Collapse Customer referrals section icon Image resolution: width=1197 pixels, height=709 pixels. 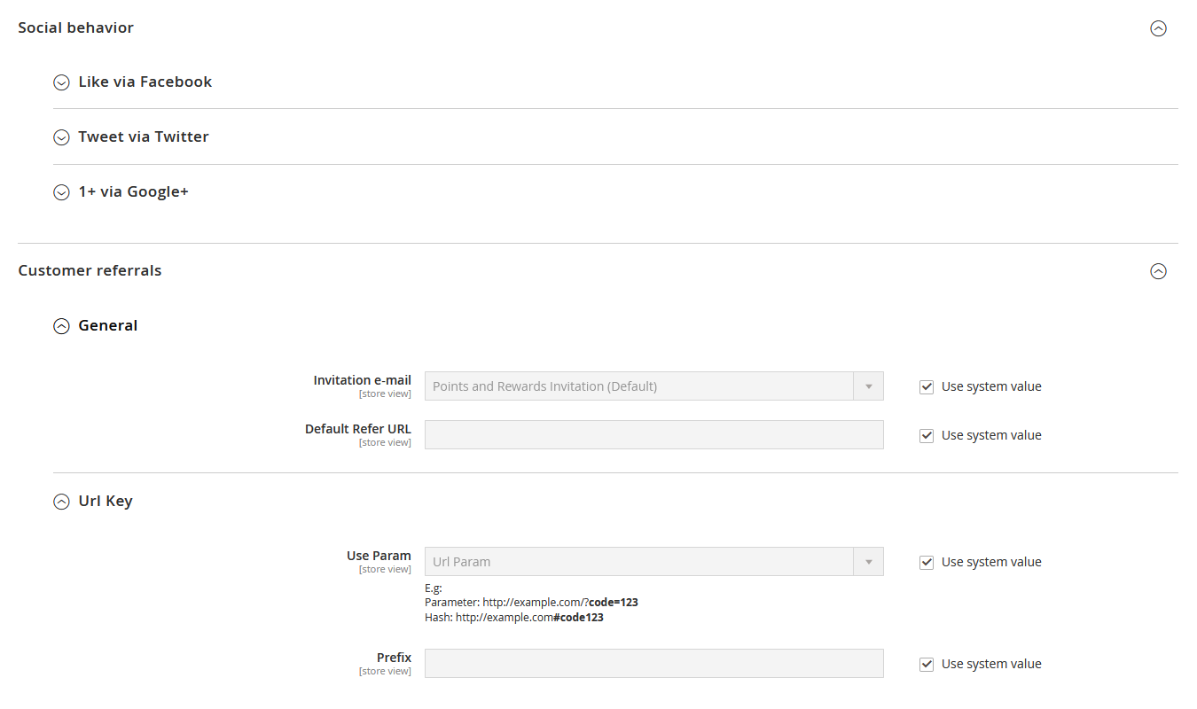1158,271
